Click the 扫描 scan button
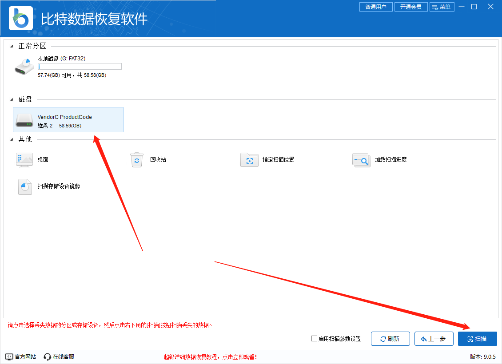The image size is (502, 364). (478, 338)
